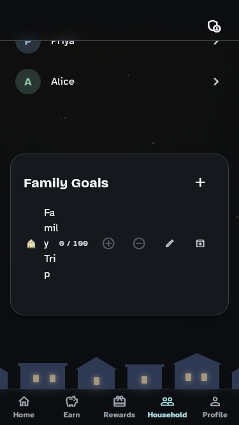The width and height of the screenshot is (239, 425).
Task: Edit the Family Trip goal with pencil icon
Action: click(x=170, y=243)
